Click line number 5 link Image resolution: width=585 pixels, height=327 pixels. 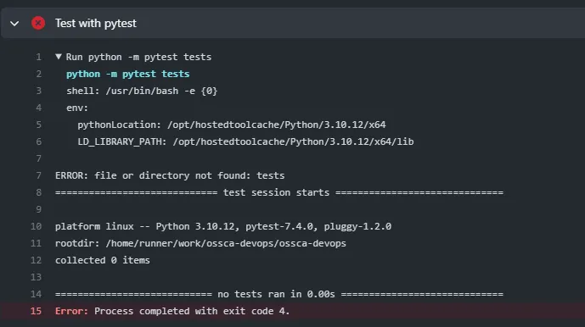pos(39,125)
